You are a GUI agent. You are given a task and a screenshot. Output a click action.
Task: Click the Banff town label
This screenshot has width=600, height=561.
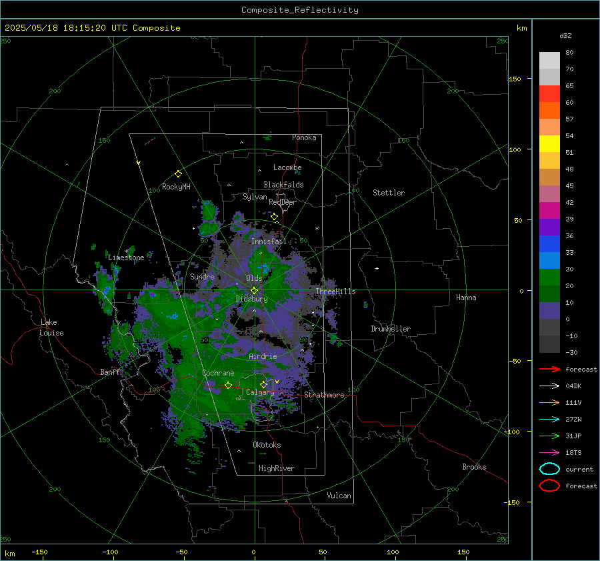[x=110, y=372]
